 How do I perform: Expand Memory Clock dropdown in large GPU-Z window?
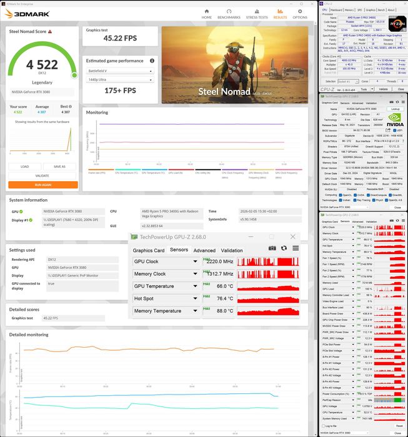coord(195,273)
